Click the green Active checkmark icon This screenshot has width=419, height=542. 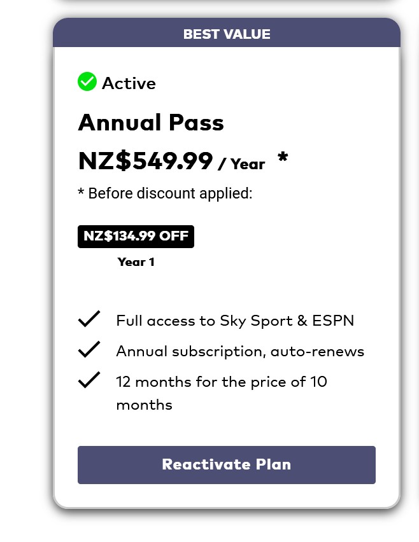point(87,82)
